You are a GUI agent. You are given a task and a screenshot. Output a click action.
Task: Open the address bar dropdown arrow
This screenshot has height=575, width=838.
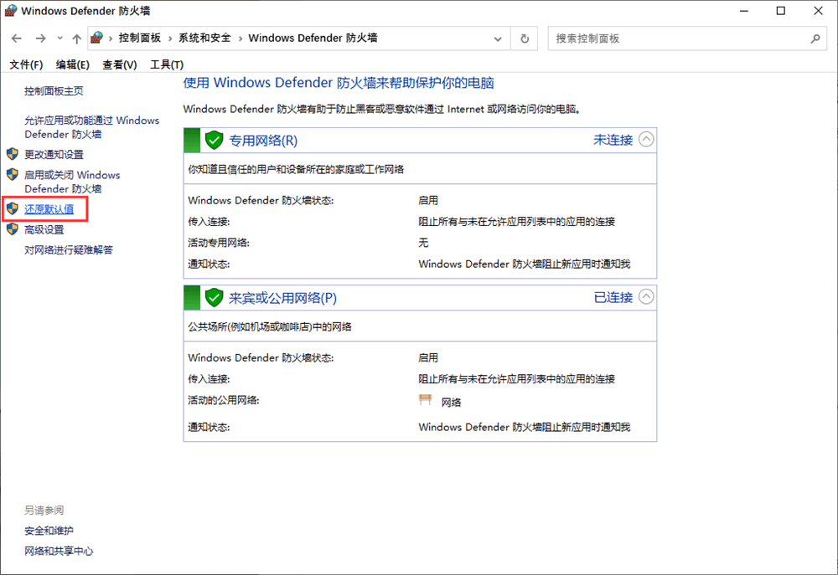(x=498, y=38)
